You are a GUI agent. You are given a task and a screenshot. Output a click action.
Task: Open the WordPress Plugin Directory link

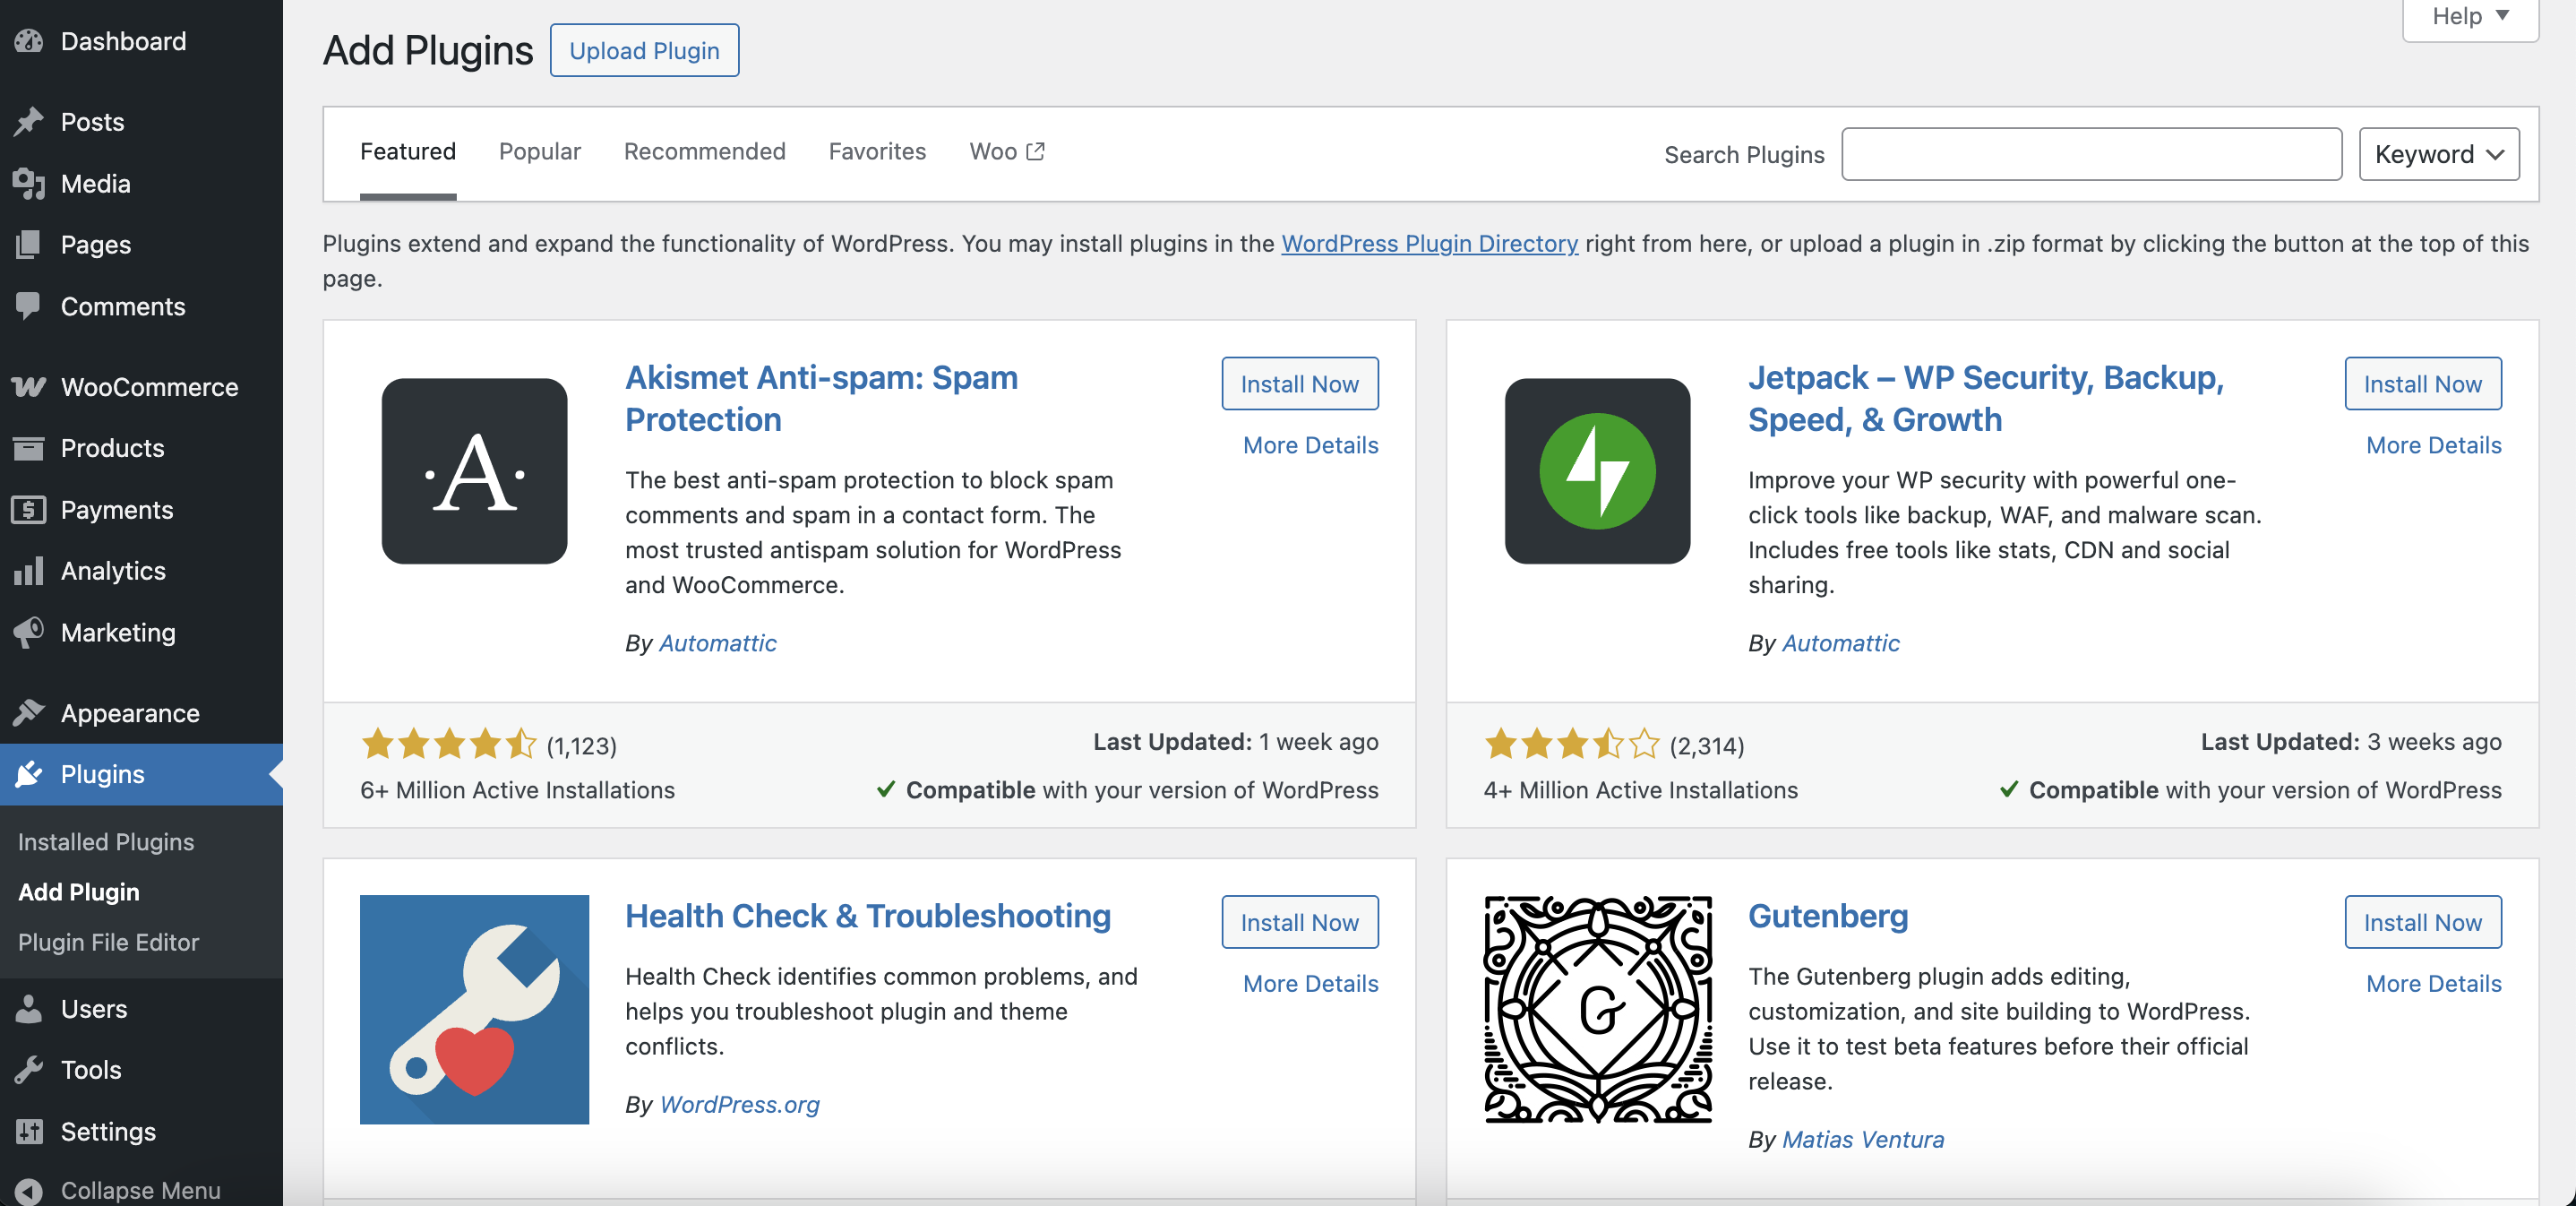pyautogui.click(x=1430, y=243)
